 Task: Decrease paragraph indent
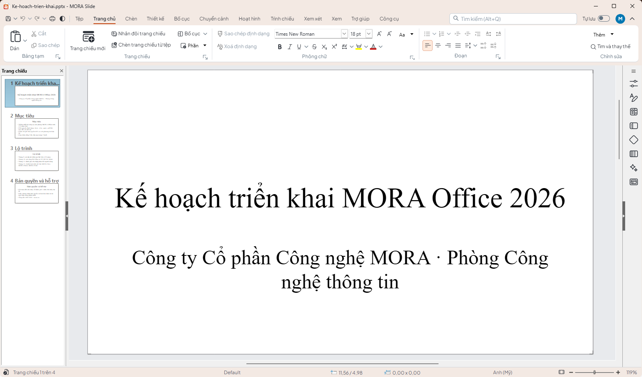[x=467, y=34]
